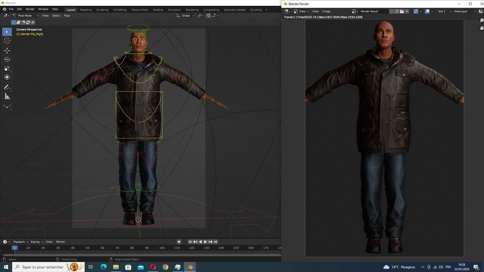Click new image copy icon in render window
Screen dimensions: 484x272
click(x=397, y=11)
